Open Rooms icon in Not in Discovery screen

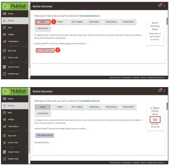pyautogui.click(x=4, y=14)
